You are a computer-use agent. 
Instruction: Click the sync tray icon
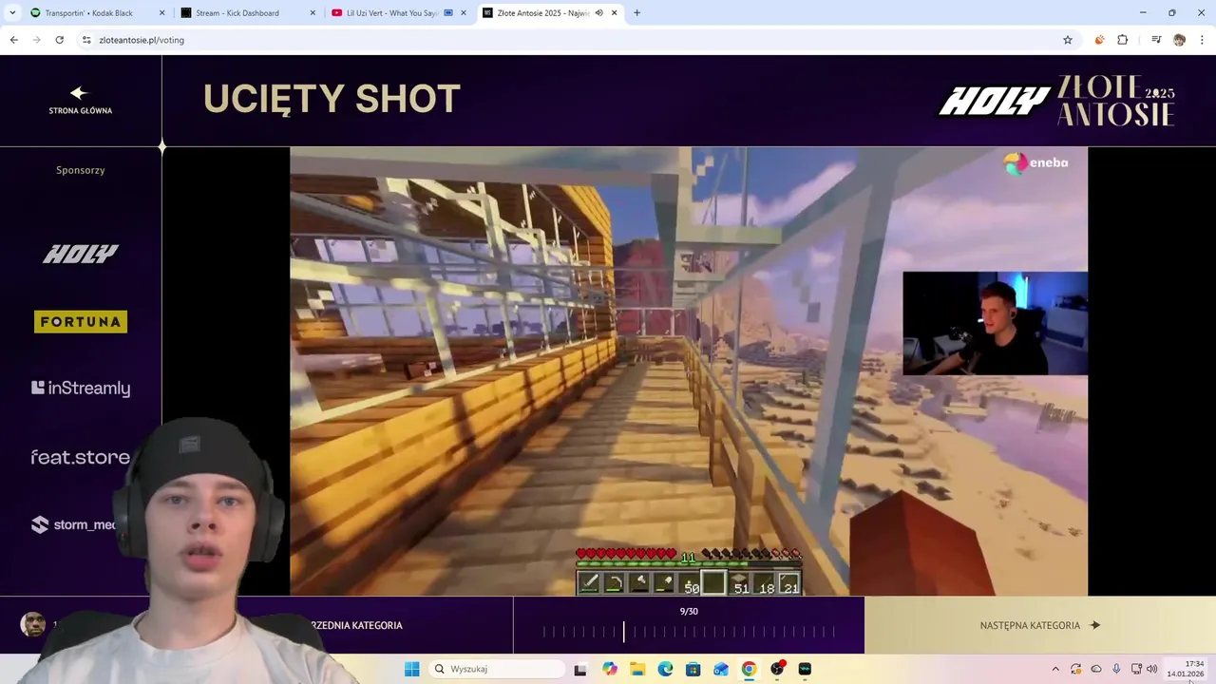pyautogui.click(x=1075, y=669)
